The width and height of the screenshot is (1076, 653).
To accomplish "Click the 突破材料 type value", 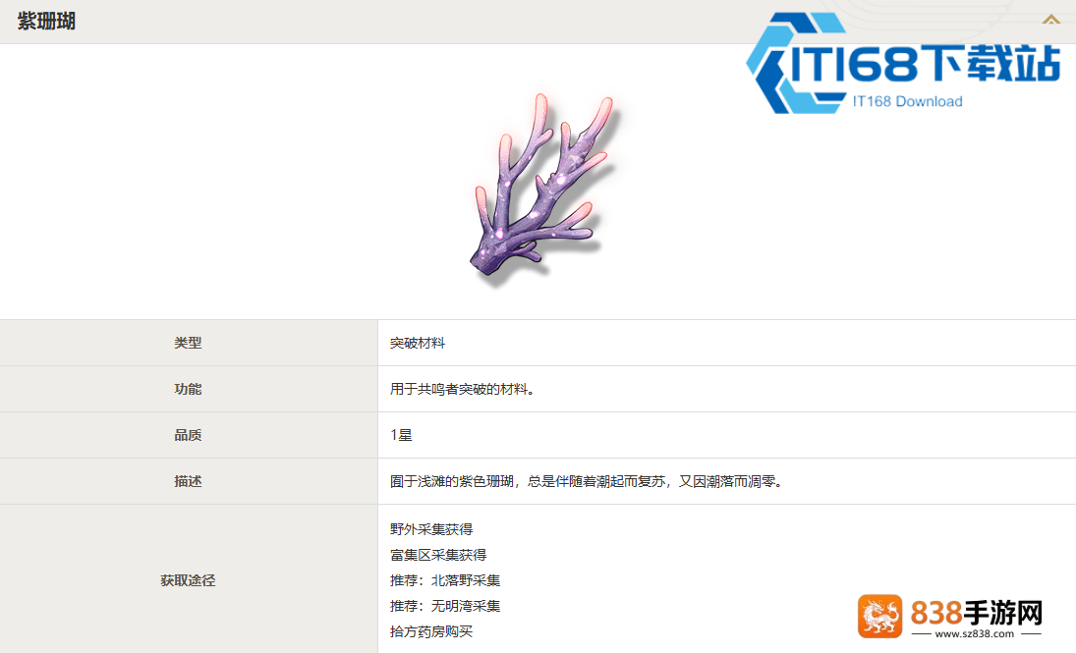I will click(418, 343).
